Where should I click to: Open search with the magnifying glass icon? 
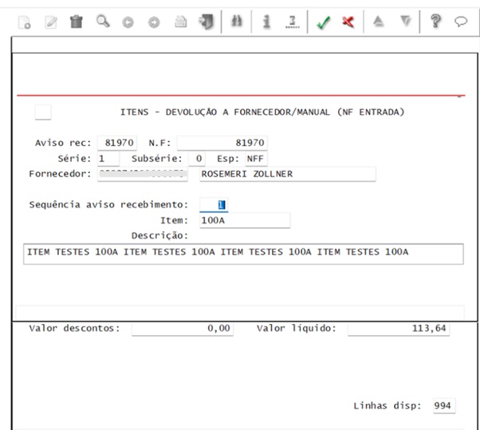pyautogui.click(x=103, y=22)
